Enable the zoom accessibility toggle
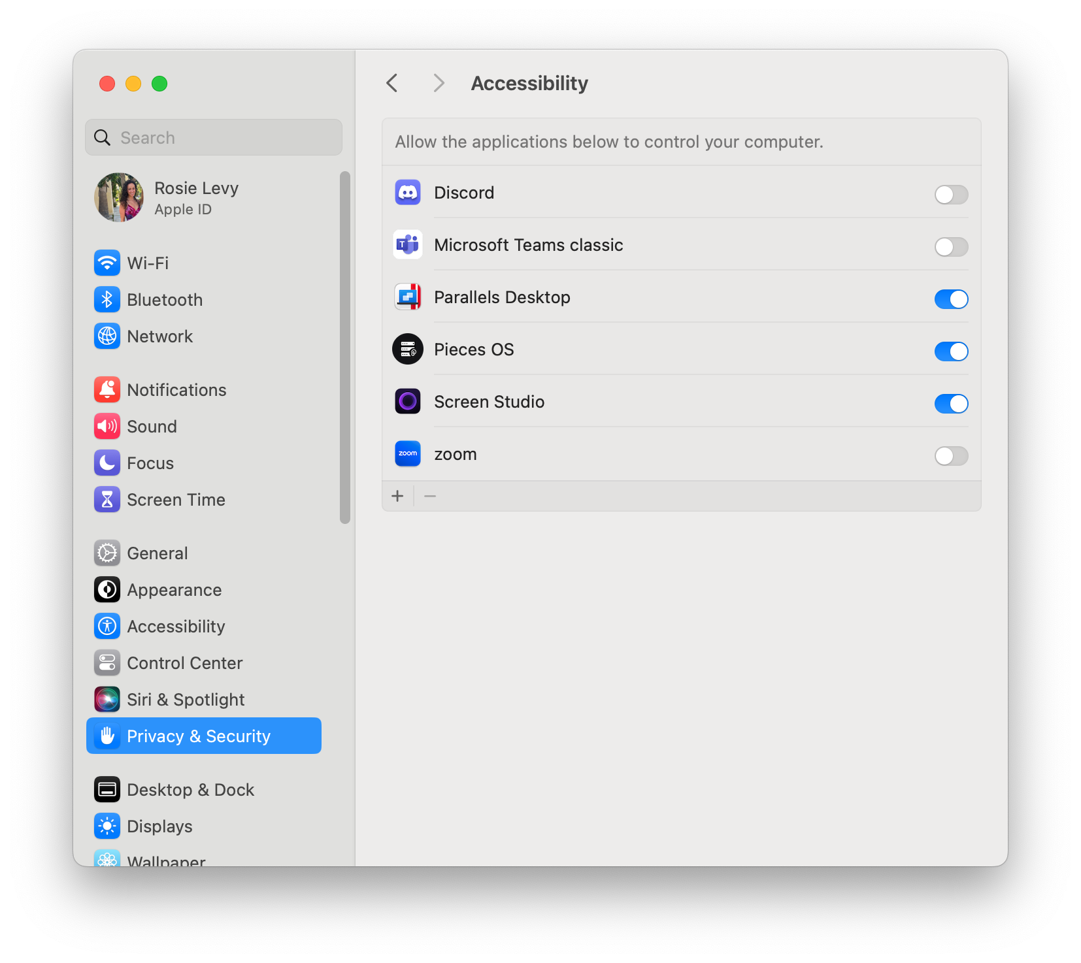Screen dimensions: 1081x963 pyautogui.click(x=951, y=456)
